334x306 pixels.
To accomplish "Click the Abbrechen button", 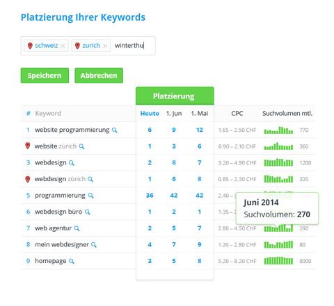I will click(x=99, y=76).
